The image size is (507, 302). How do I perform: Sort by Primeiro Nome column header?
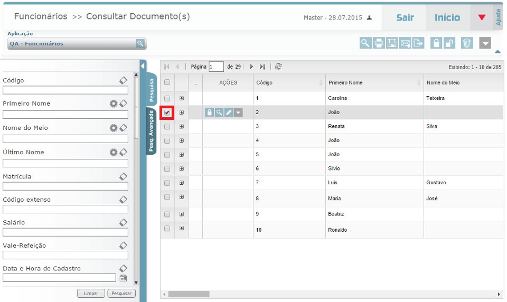pos(374,82)
